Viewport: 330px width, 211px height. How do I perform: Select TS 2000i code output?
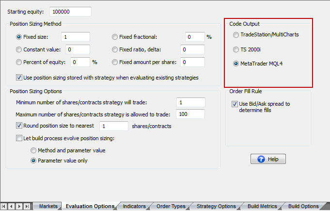point(236,49)
